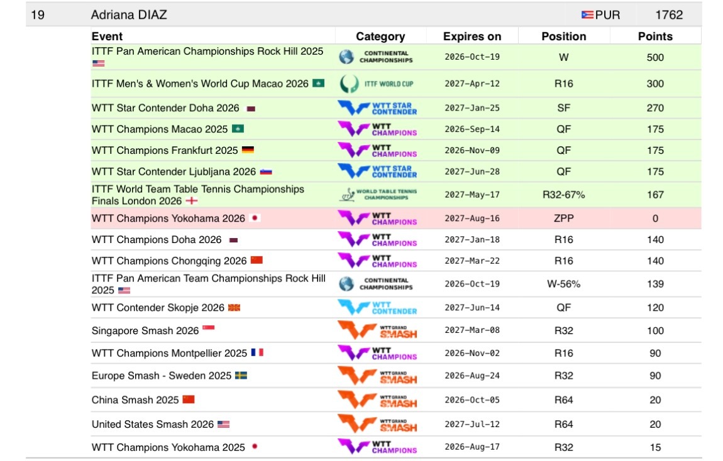Click points value 139
The image size is (723, 461).
pyautogui.click(x=655, y=284)
